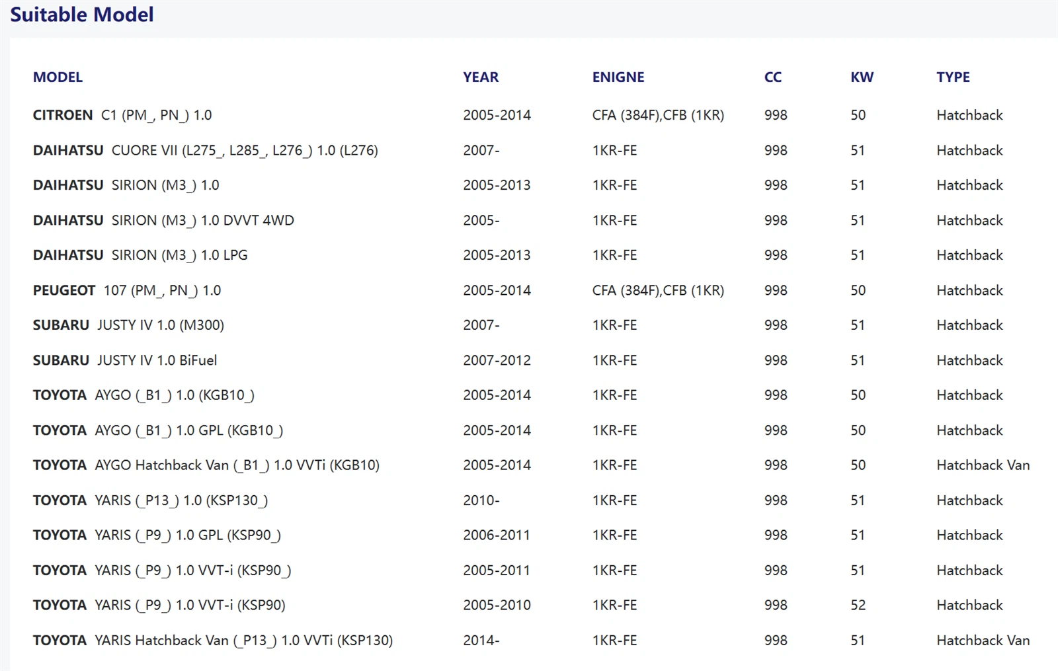This screenshot has height=671, width=1058.
Task: Click Hatchback Van type in AYGO row
Action: [x=983, y=465]
